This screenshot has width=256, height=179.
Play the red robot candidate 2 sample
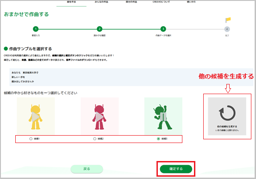coord(100,117)
